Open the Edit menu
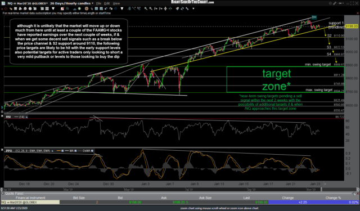 107,3
